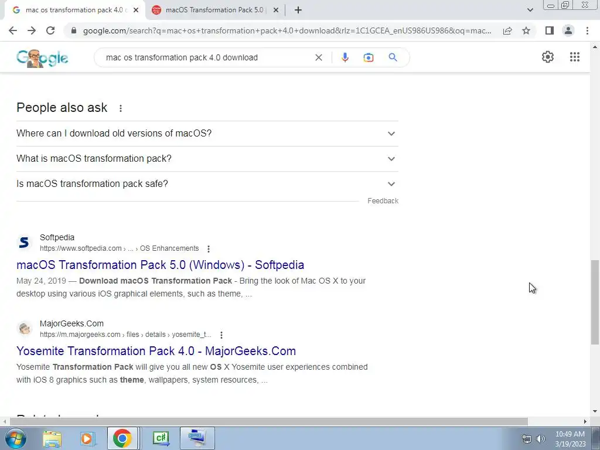Open Chrome profile avatar

(568, 30)
